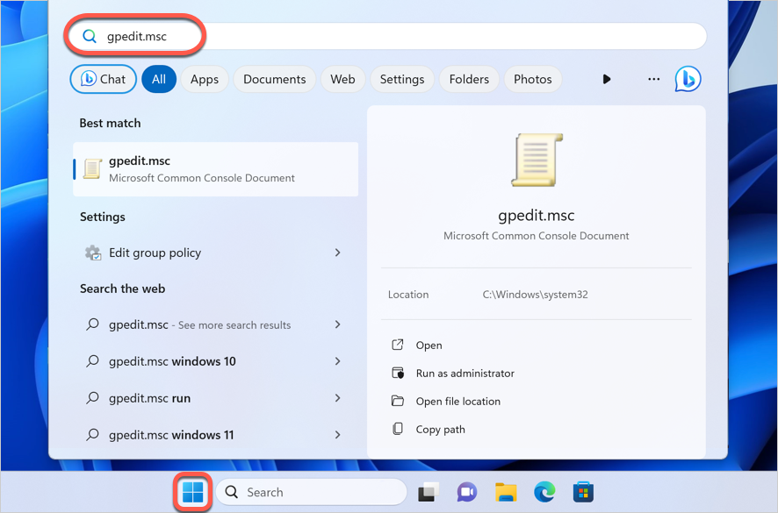Open File Explorer from the taskbar
The image size is (778, 513).
[x=506, y=492]
